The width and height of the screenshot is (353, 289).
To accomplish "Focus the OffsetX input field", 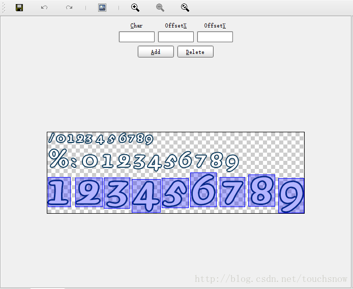I will coord(176,37).
